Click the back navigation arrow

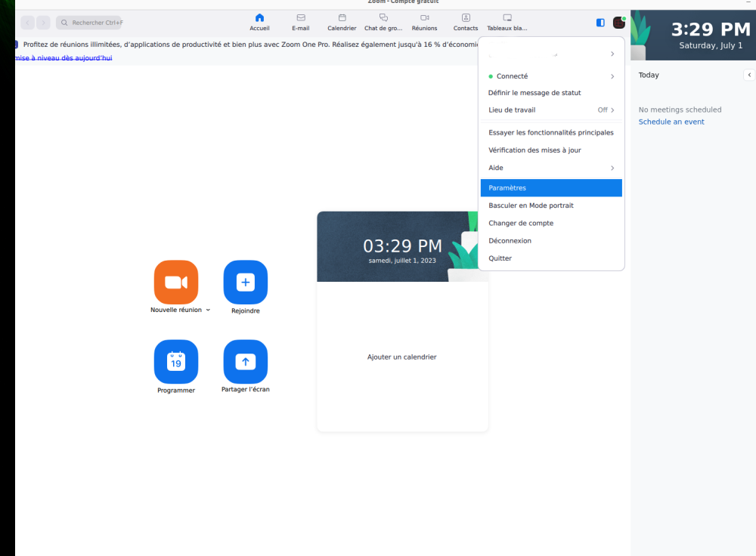tap(27, 23)
